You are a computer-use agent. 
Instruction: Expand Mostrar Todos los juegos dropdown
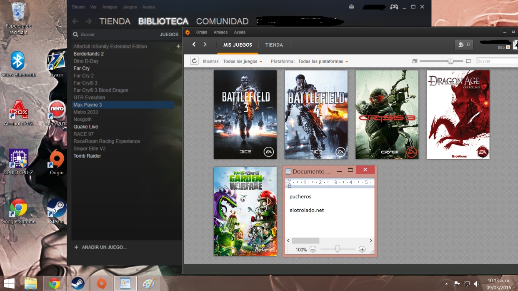(243, 61)
